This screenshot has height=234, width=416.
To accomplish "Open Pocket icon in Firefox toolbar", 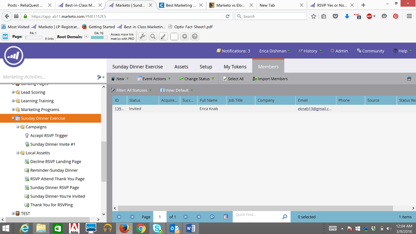I will (x=335, y=17).
